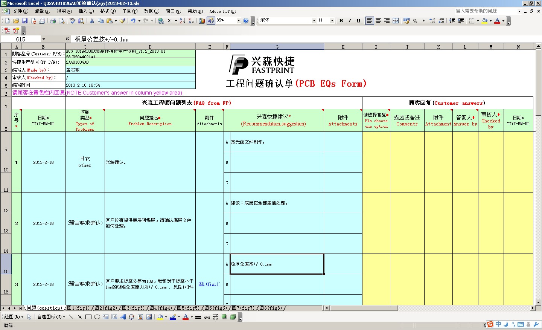Open the AutoShapes (自选图形) menu

point(51,317)
